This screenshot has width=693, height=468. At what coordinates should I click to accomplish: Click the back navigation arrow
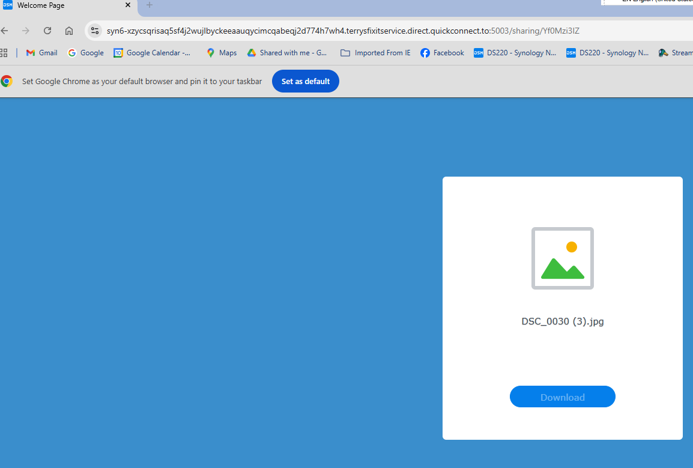click(x=5, y=31)
